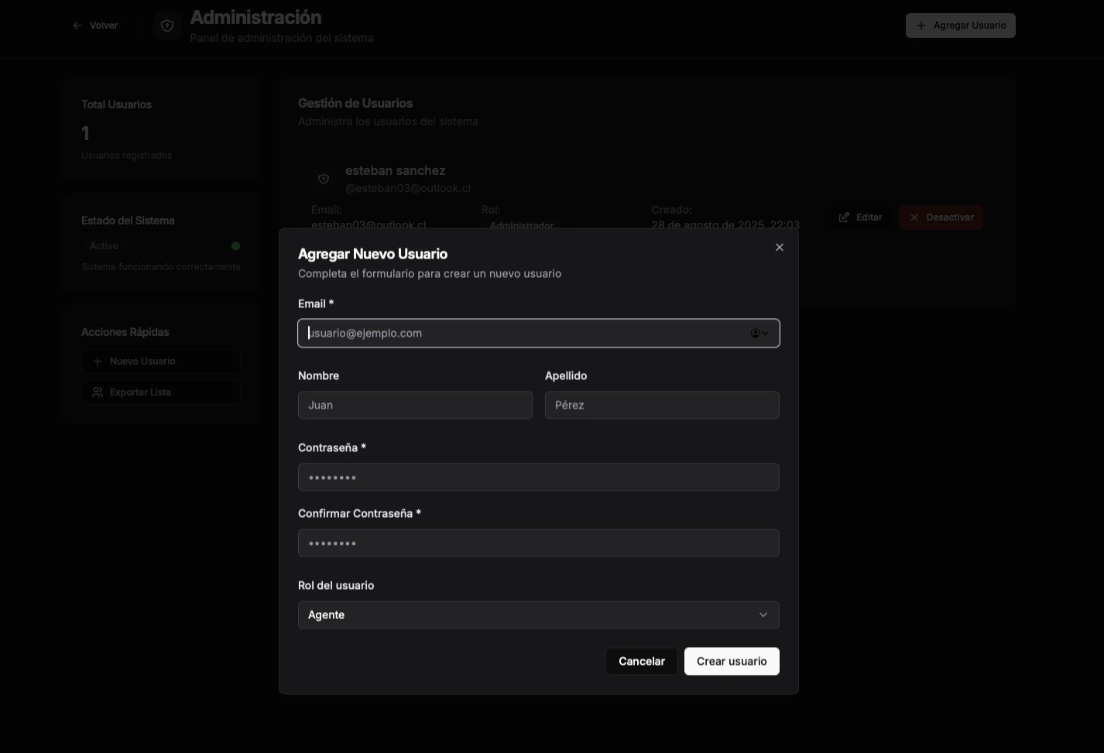Click the green Activo status indicator
This screenshot has height=753, width=1104.
[x=236, y=245]
